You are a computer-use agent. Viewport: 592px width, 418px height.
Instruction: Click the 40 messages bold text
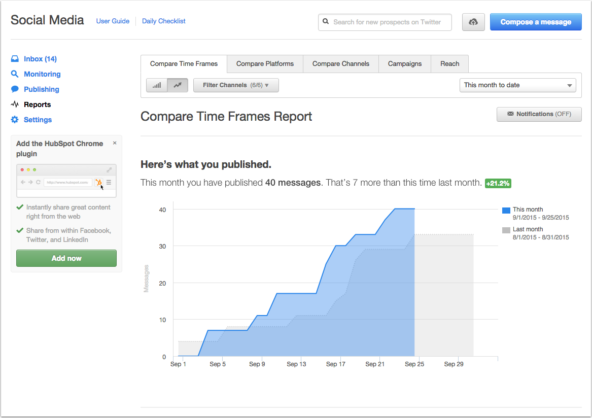pos(293,183)
